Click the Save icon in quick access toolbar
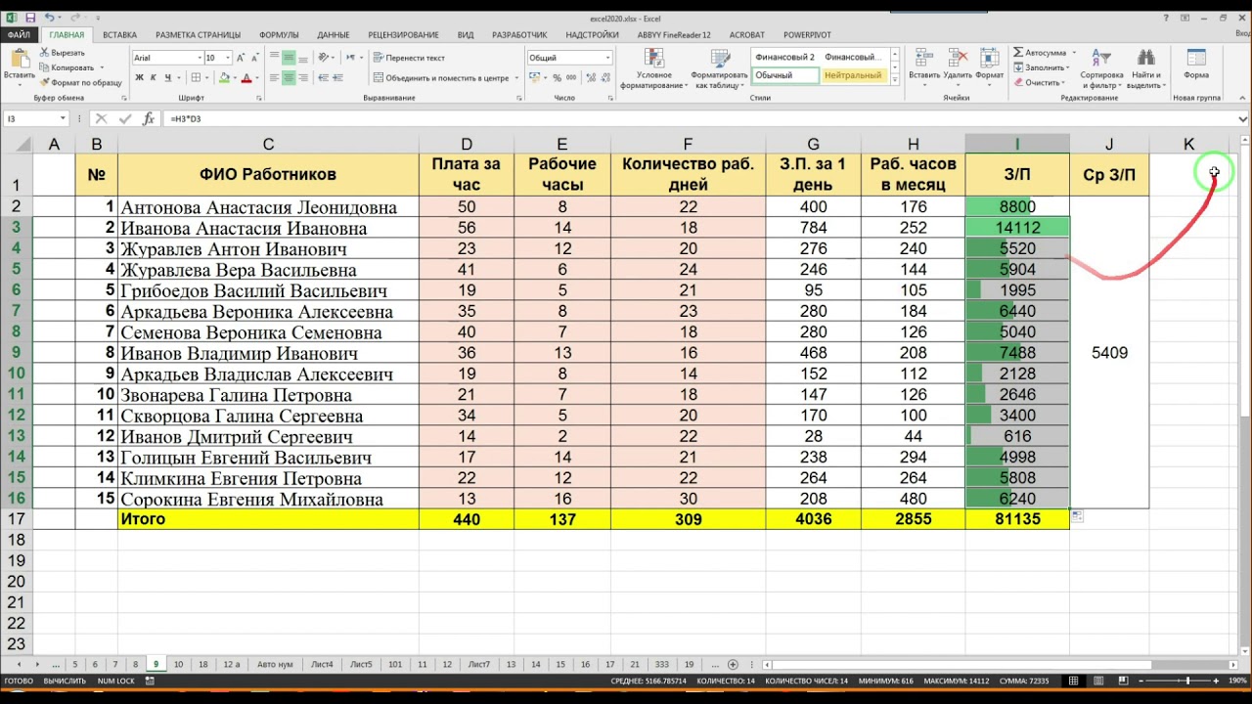Viewport: 1252px width, 704px height. coord(30,18)
